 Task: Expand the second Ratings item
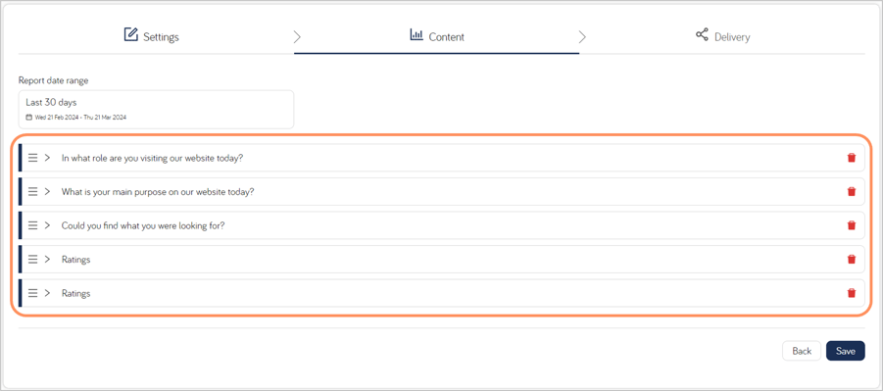pyautogui.click(x=47, y=293)
